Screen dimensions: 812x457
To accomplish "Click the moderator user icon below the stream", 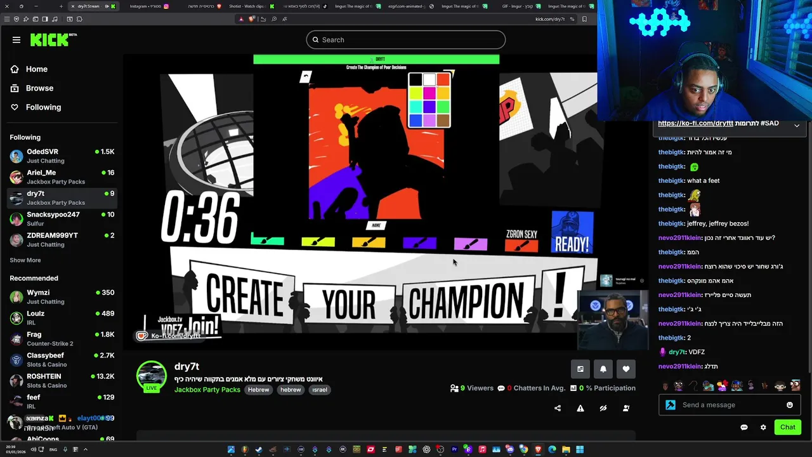I will (626, 408).
